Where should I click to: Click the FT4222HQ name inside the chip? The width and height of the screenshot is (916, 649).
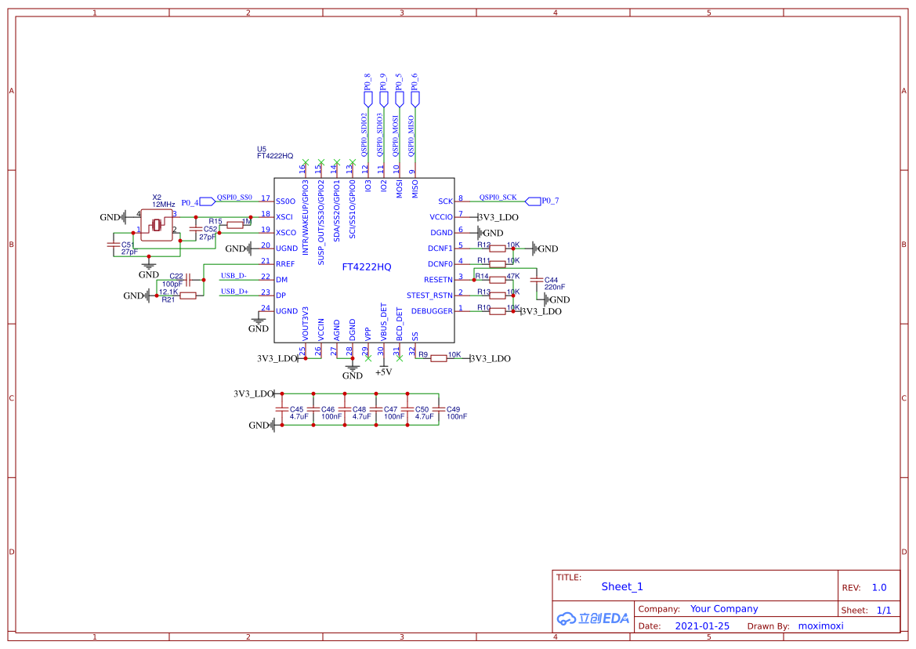[366, 267]
